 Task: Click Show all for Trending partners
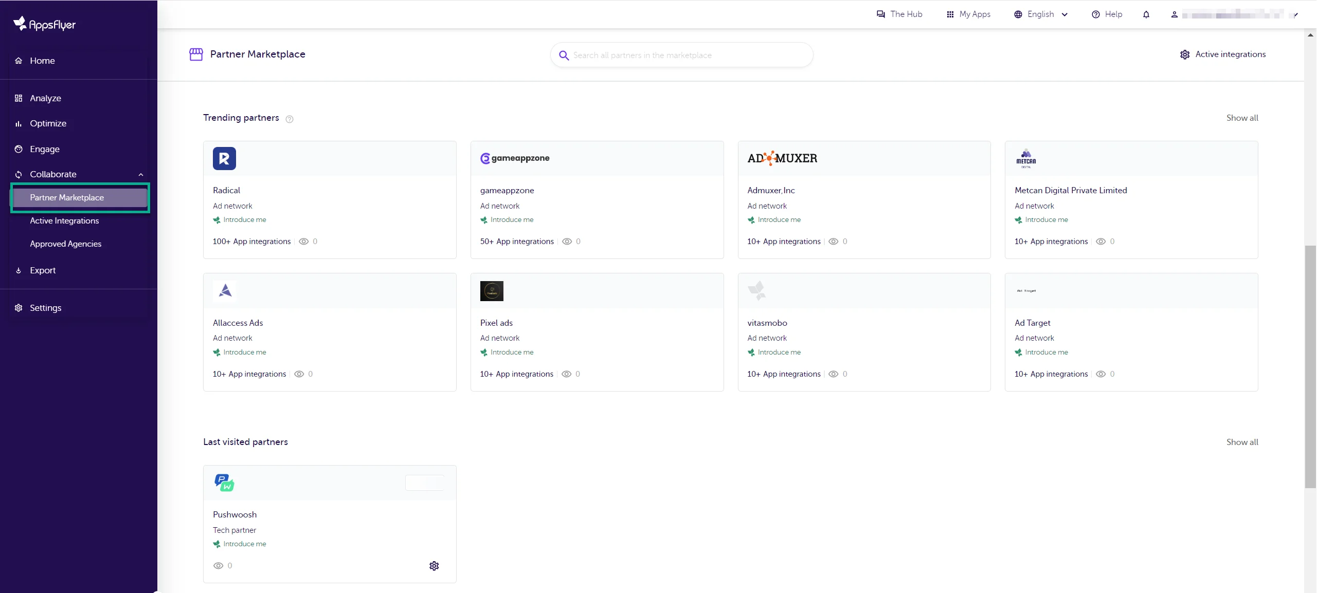(x=1242, y=118)
